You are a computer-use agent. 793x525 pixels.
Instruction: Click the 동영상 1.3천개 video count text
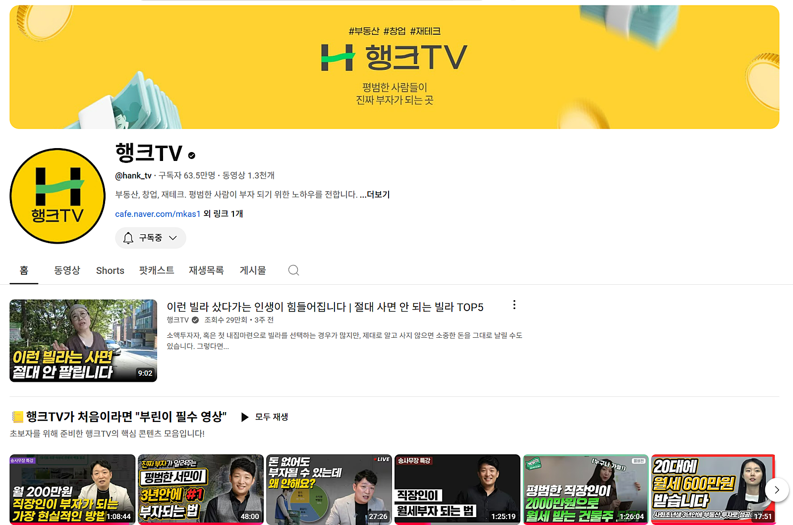[248, 175]
